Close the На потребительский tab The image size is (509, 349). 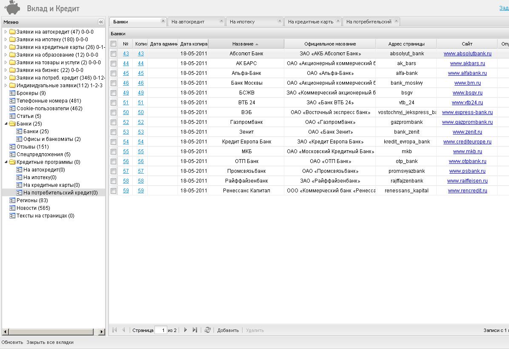tap(396, 21)
